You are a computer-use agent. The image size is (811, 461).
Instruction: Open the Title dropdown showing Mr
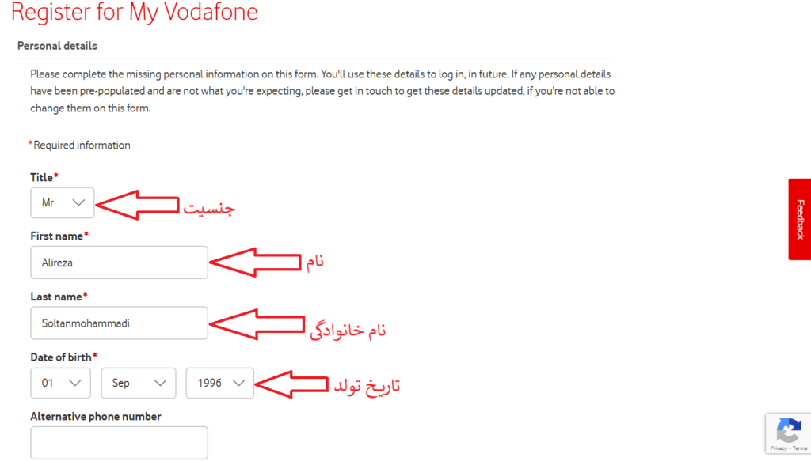click(x=63, y=202)
